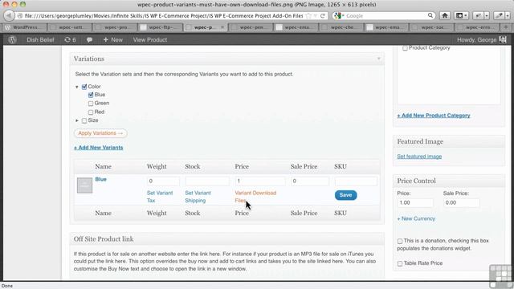The image size is (514, 289).
Task: Switch to the wpec-pro browser tab
Action: [116, 27]
